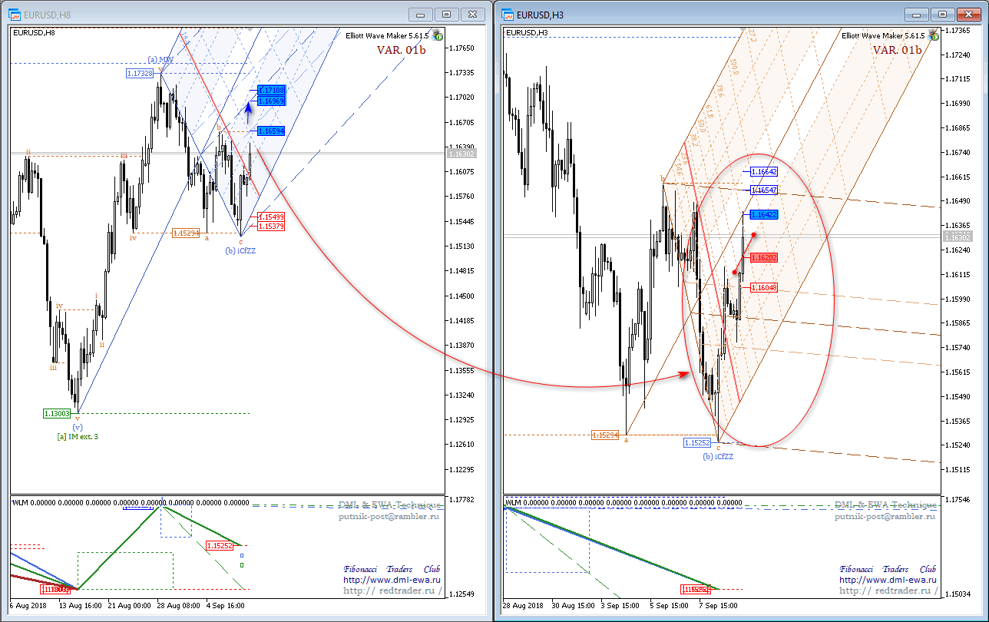This screenshot has height=622, width=989.
Task: Select the 1.13003 green price label
Action: point(57,413)
